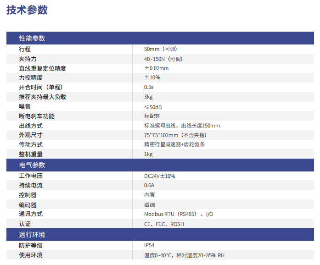Click the 开合时间（单程） label
Viewport: 320px width, 265px height.
(40, 87)
